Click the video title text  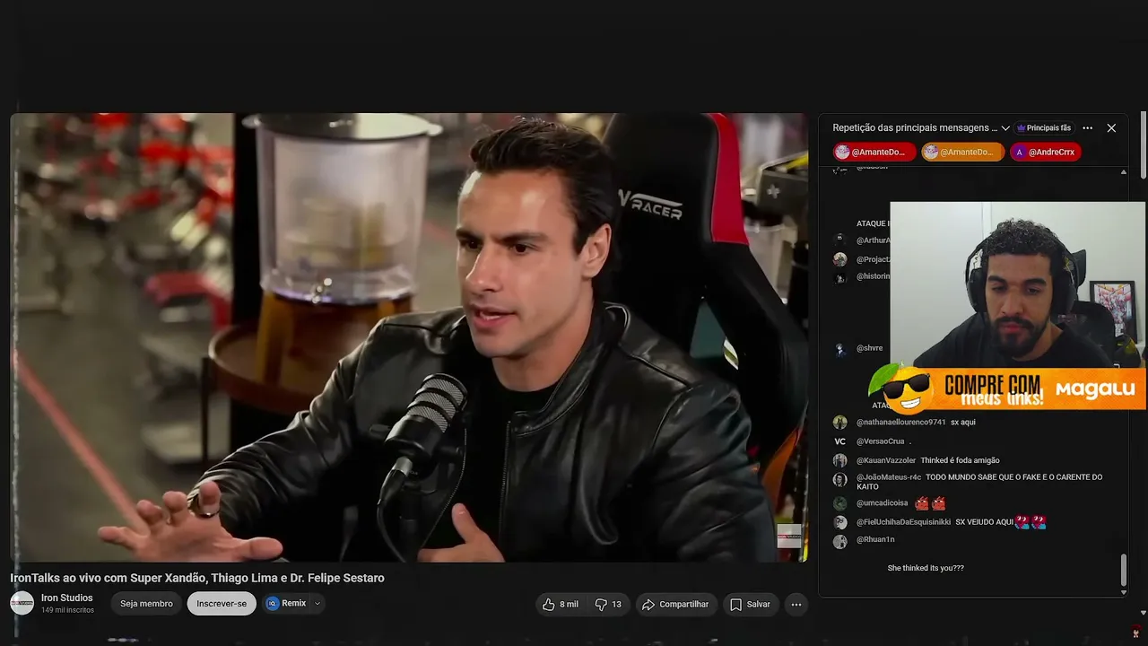pos(197,578)
